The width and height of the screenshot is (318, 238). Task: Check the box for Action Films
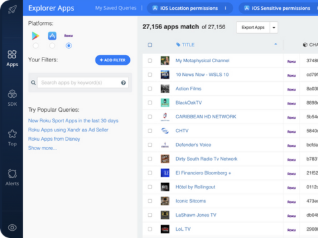150,89
